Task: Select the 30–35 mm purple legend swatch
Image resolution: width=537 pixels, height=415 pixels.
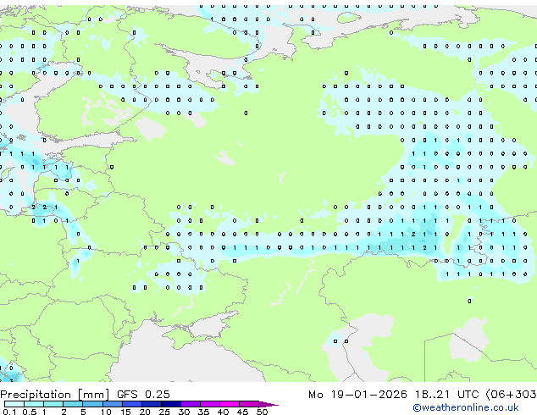Action: [x=190, y=404]
